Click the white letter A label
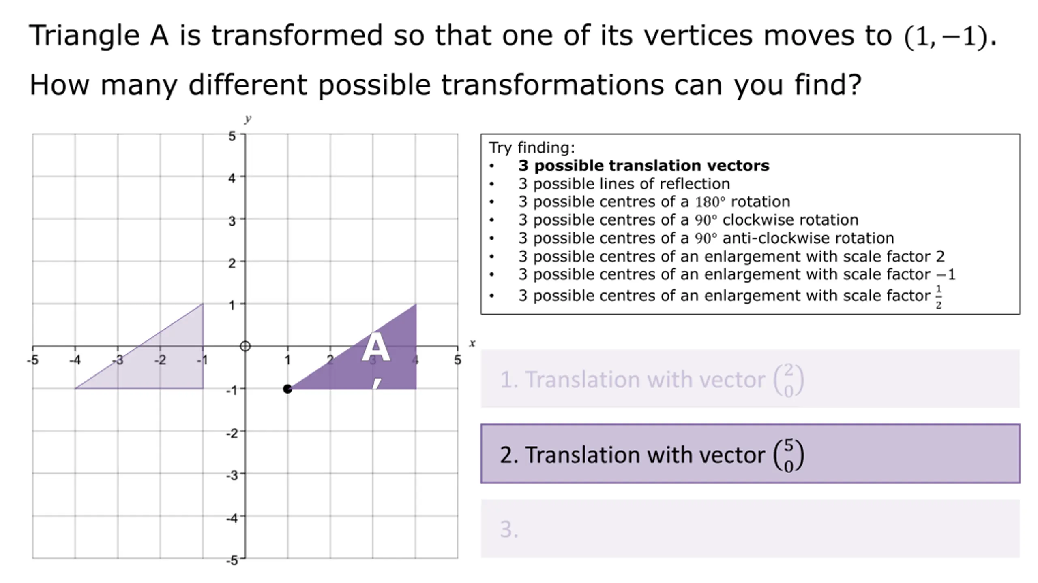Screen dimensions: 1038x583 (x=376, y=347)
